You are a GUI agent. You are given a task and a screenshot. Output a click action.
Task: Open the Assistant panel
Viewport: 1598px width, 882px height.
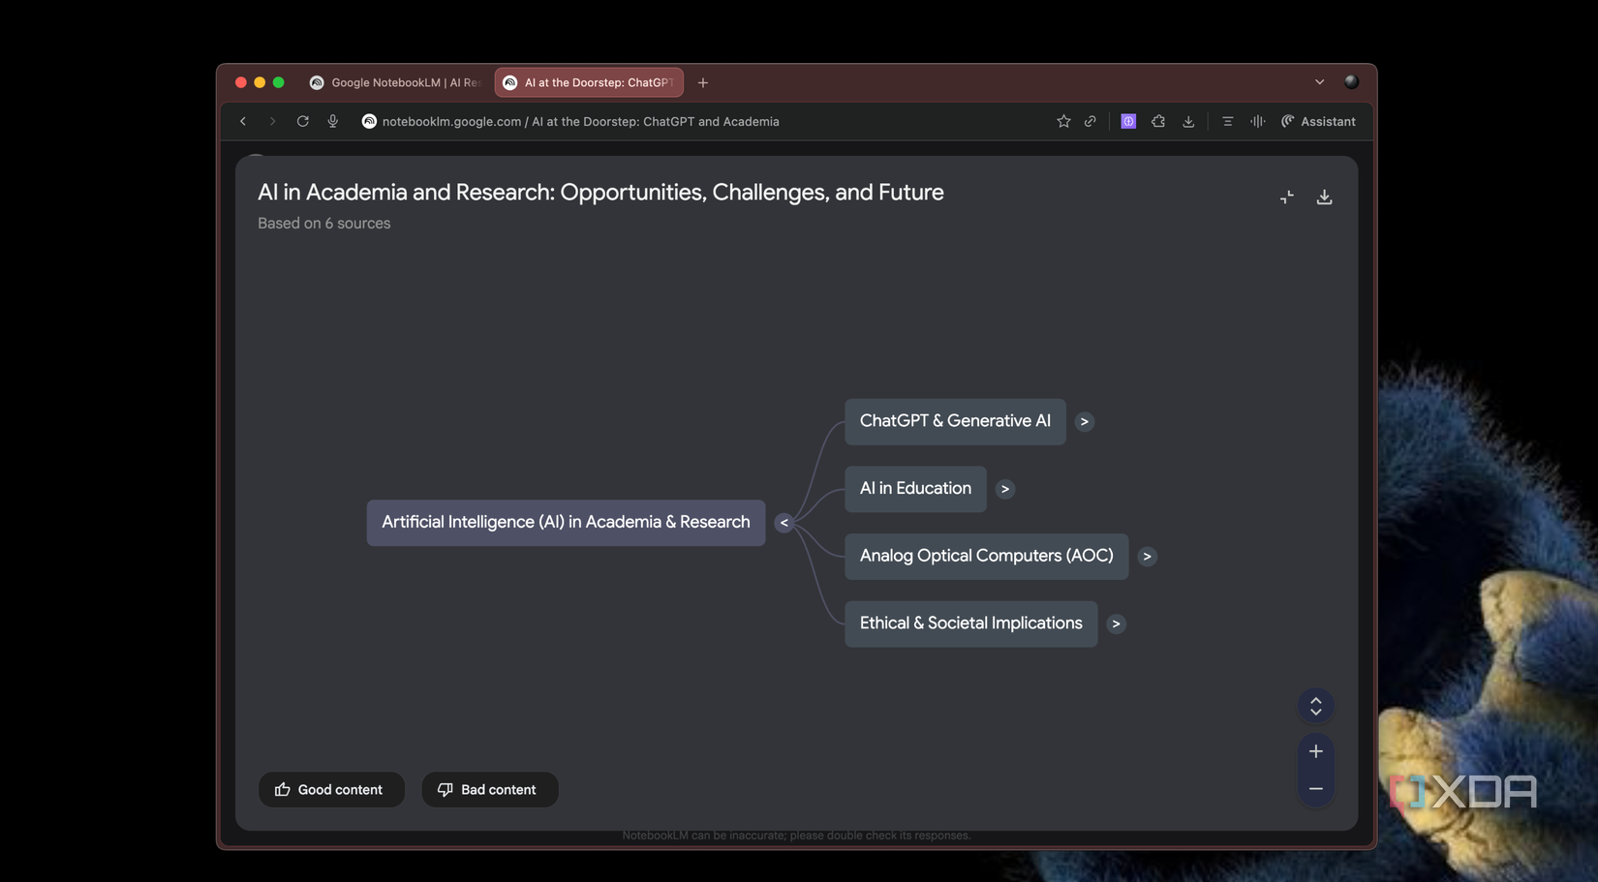pyautogui.click(x=1318, y=122)
